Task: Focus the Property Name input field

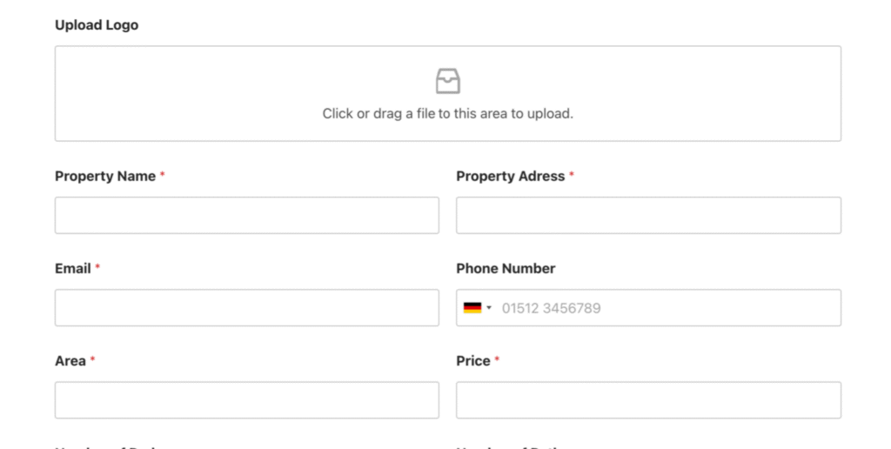Action: 246,216
